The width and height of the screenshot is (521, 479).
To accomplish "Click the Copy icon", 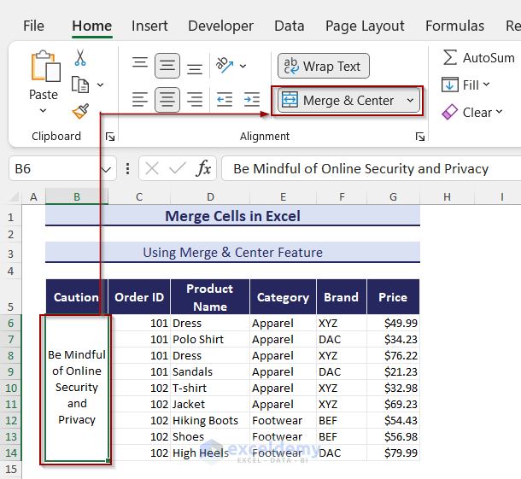I will click(x=80, y=85).
